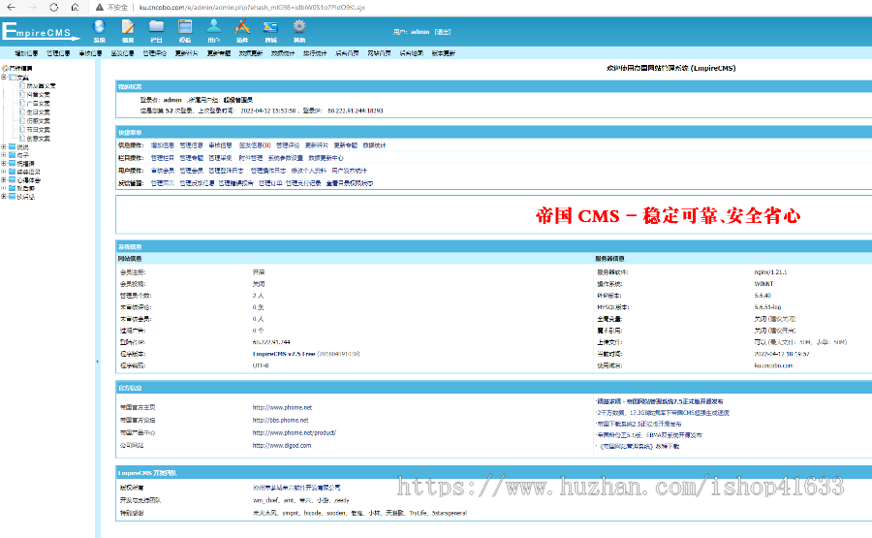Click the 帝国 CMS red banner image
This screenshot has height=538, width=872.
point(668,215)
